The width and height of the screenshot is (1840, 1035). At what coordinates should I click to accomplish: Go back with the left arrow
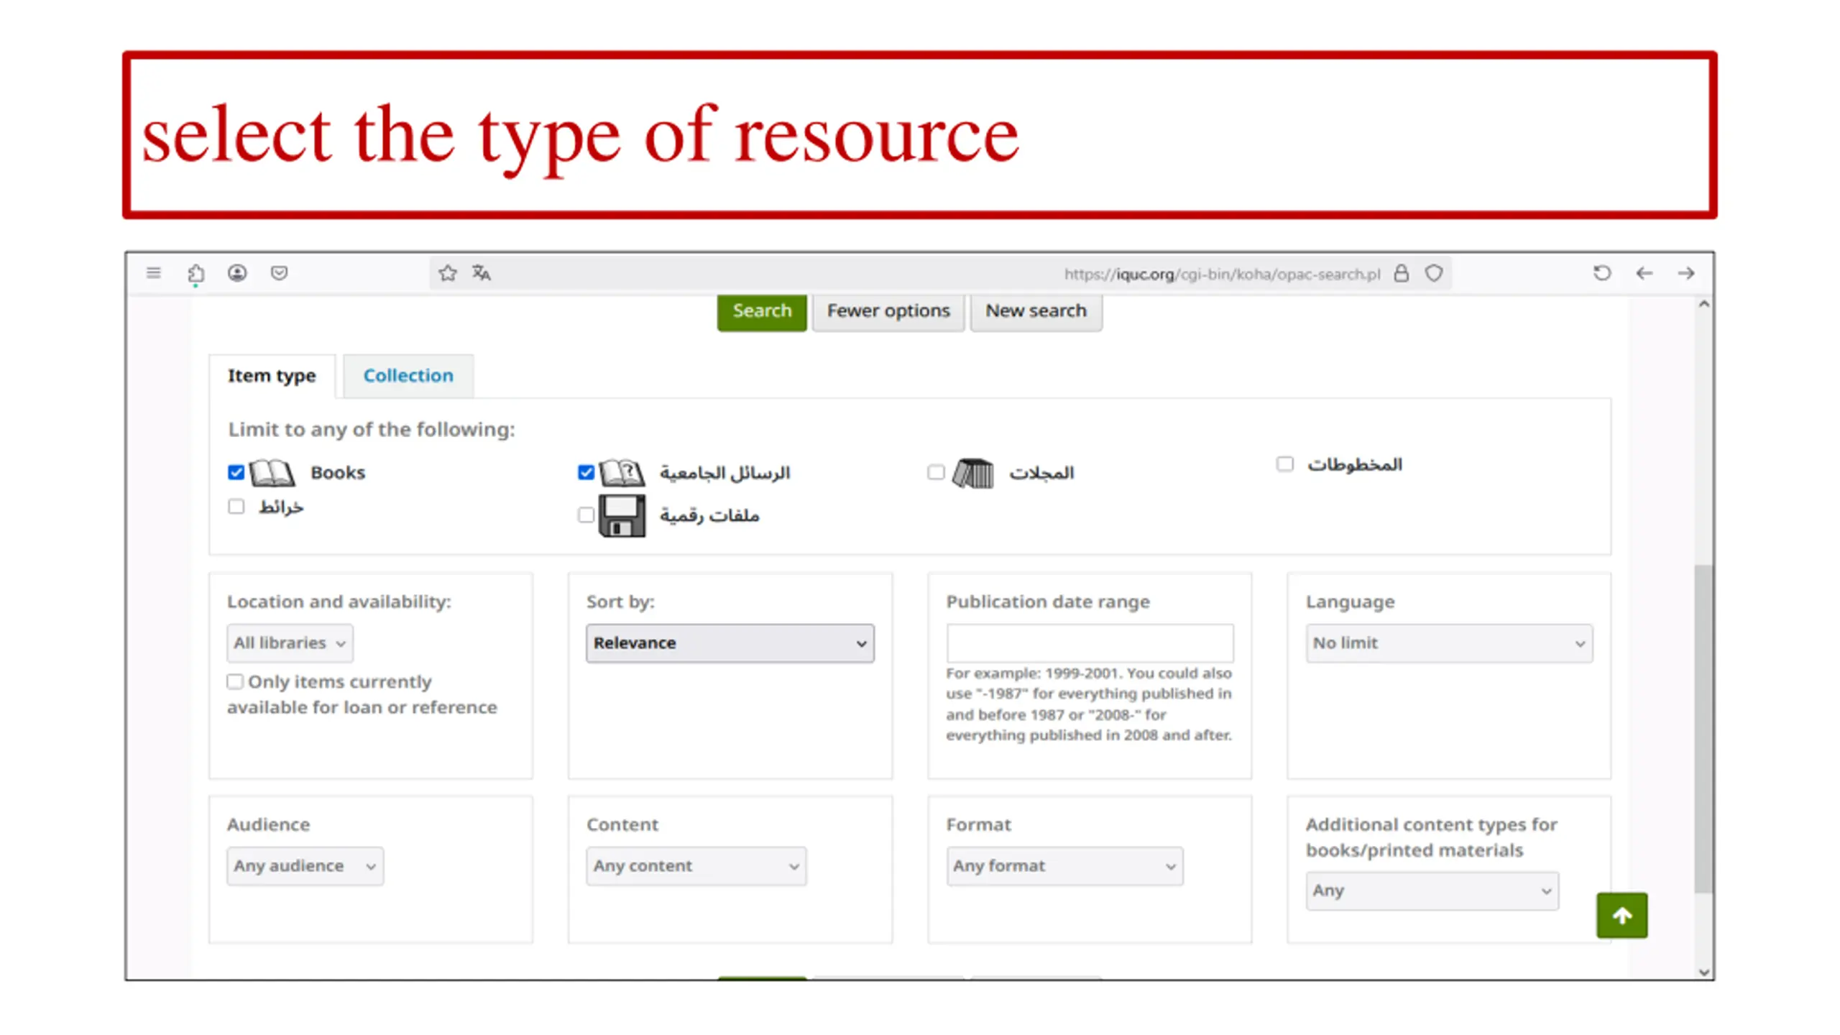pos(1644,273)
